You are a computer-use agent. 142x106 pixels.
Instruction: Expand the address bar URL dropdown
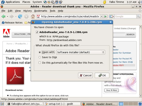click(x=101, y=16)
